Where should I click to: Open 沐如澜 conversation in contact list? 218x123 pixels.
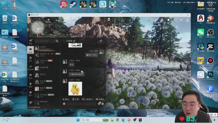point(47,68)
